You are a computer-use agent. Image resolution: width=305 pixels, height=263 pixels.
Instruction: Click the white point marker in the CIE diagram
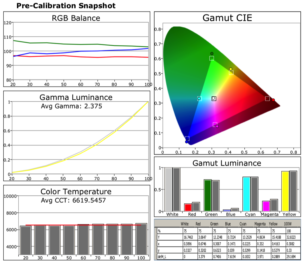point(214,98)
